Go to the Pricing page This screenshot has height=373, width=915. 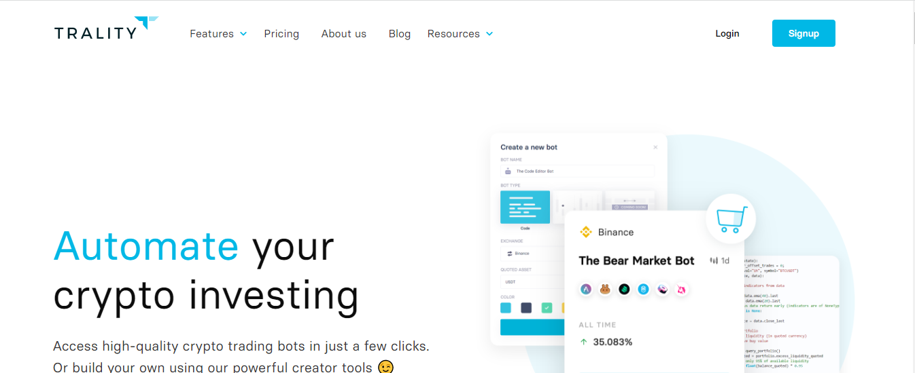coord(281,34)
